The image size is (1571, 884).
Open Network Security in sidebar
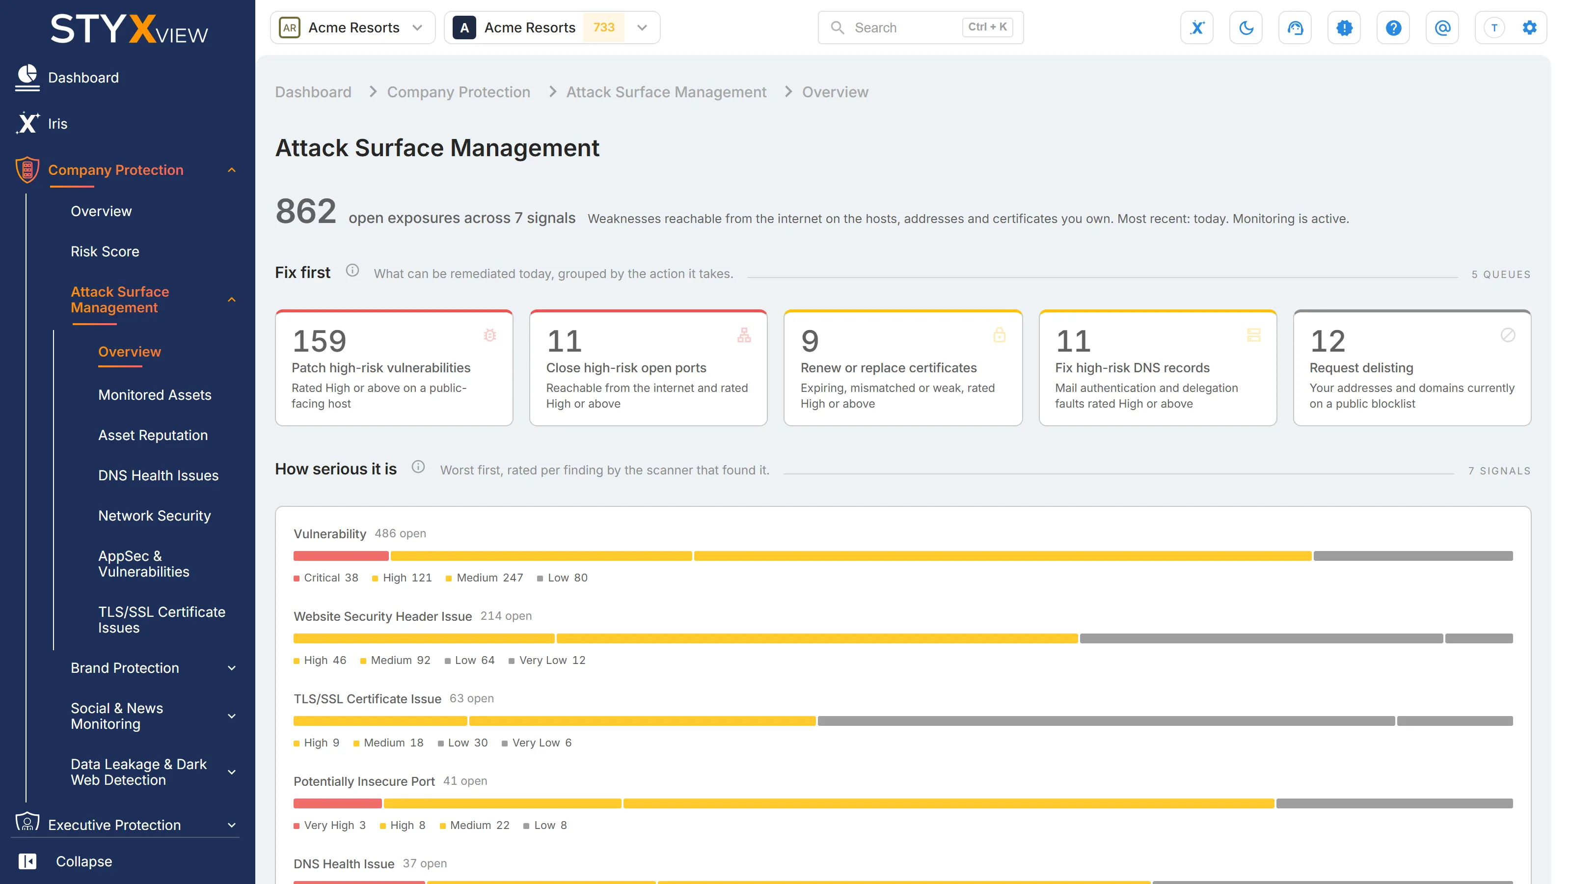tap(155, 516)
